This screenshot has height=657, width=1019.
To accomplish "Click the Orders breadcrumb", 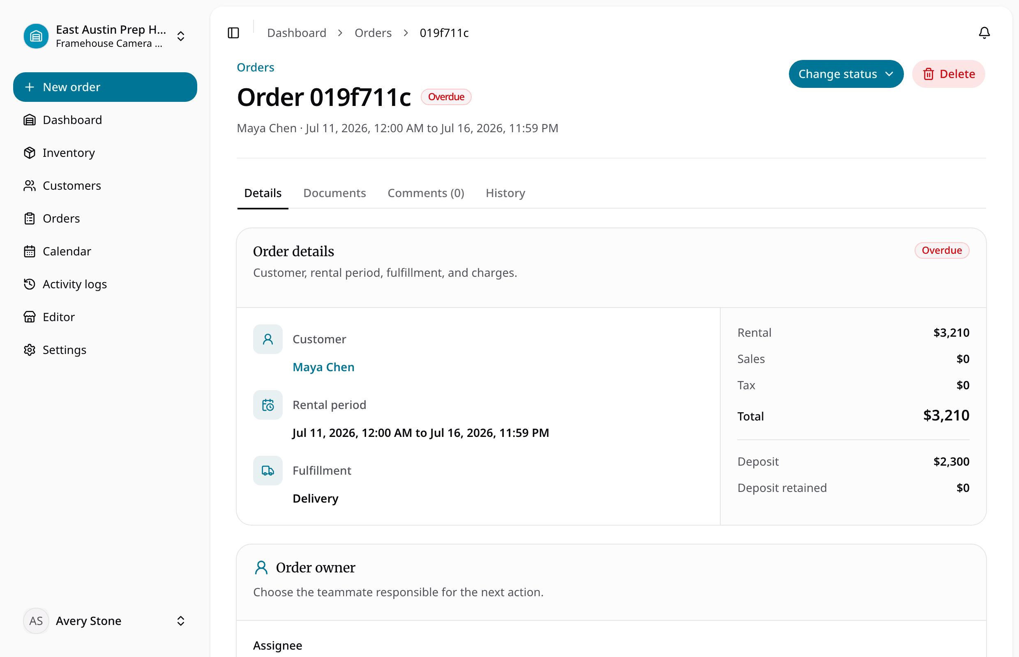I will (373, 33).
